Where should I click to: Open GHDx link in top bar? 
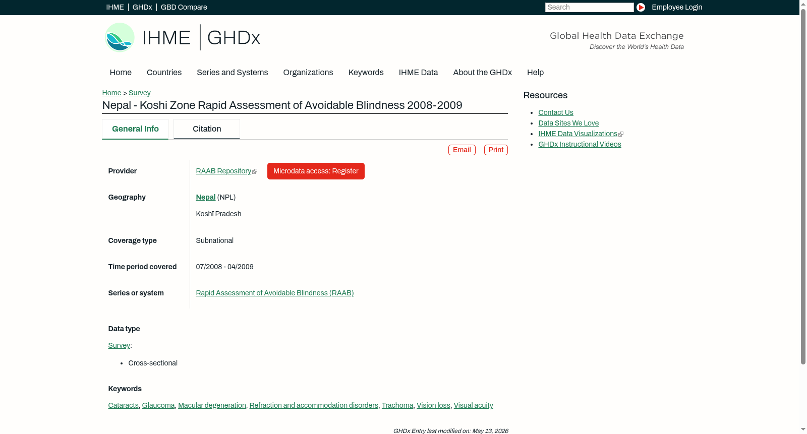(142, 7)
